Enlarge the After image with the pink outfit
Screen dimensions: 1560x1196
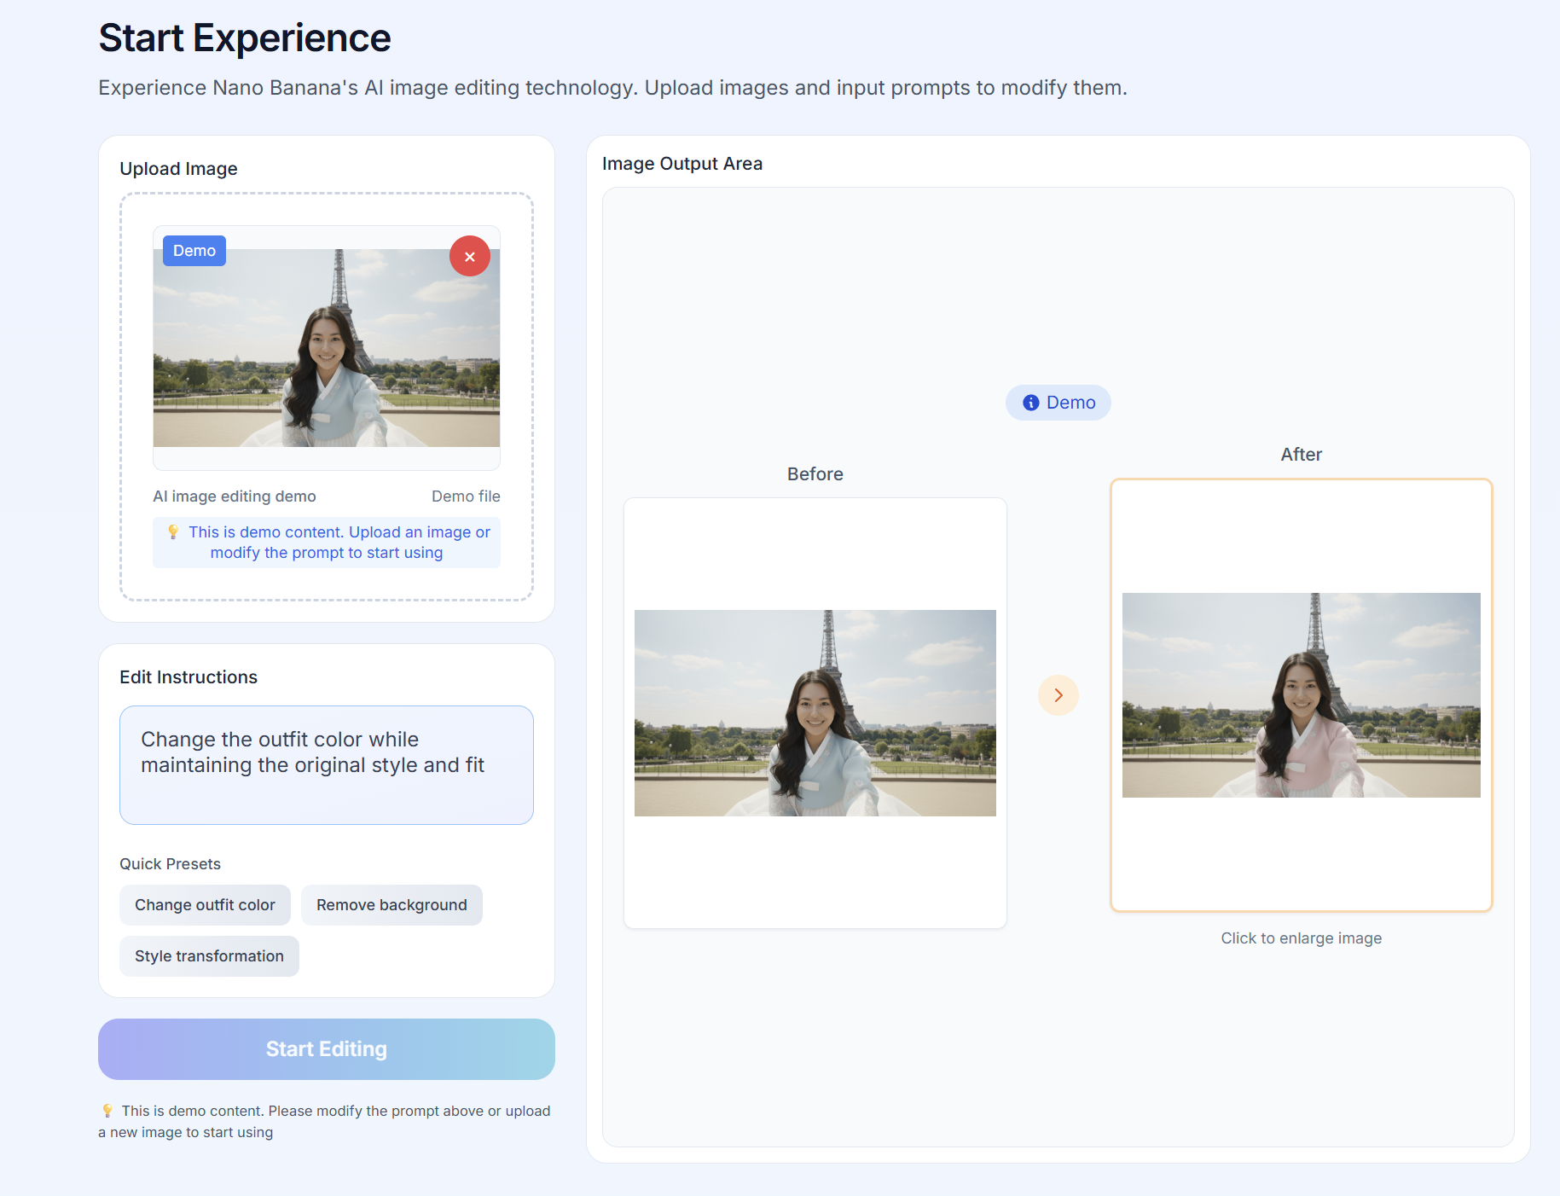coord(1301,695)
